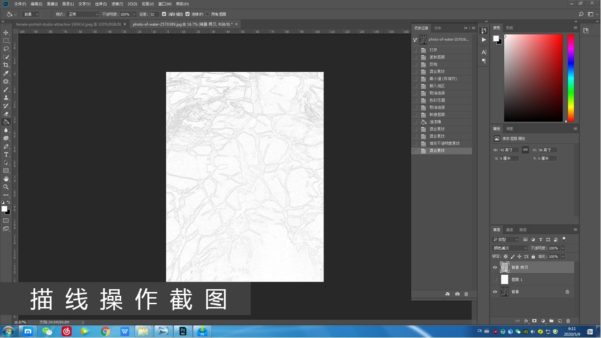Select the Zoom tool

pyautogui.click(x=6, y=187)
